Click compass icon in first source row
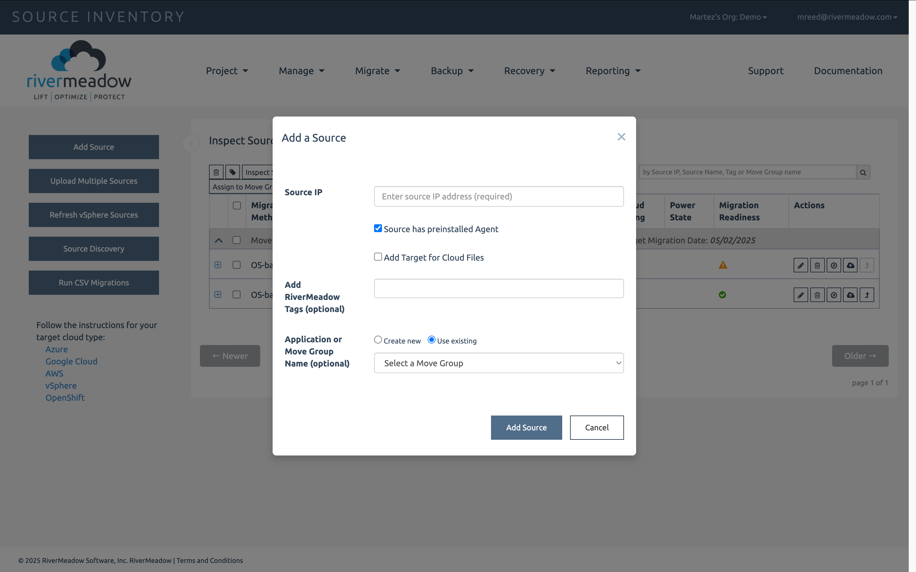The width and height of the screenshot is (916, 572). click(x=834, y=265)
